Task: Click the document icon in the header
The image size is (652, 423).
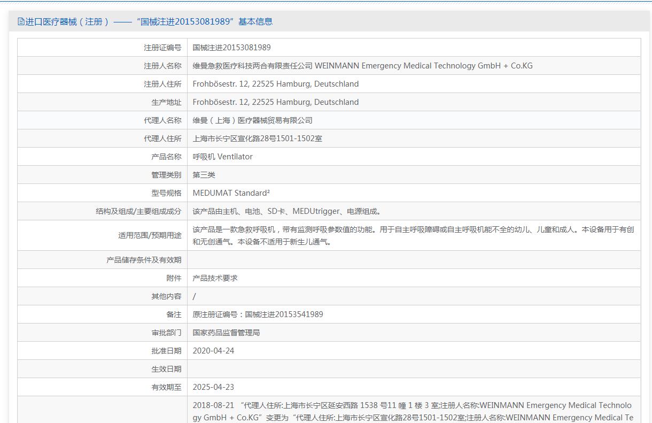Action: coord(21,22)
